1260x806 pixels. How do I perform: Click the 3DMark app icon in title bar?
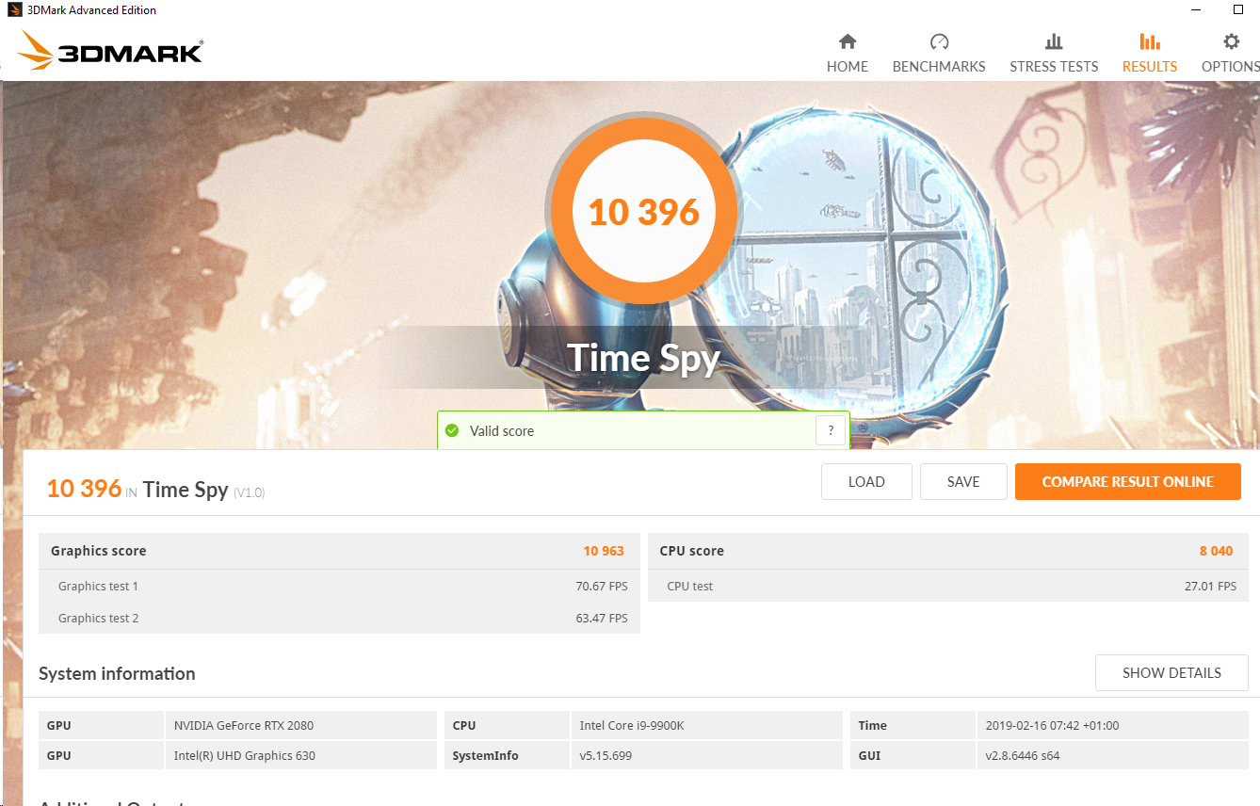[12, 10]
